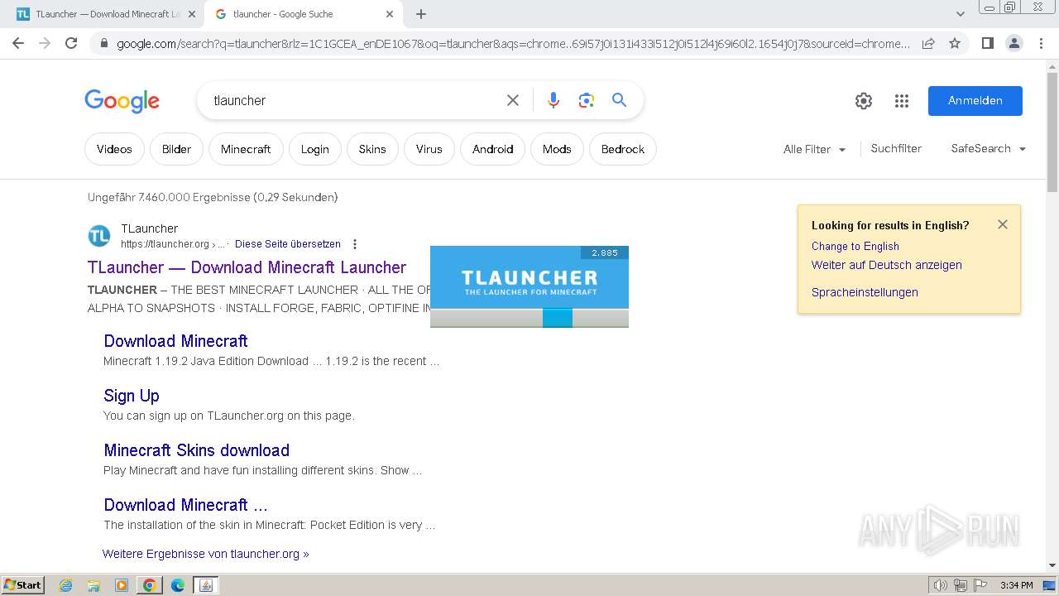The height and width of the screenshot is (596, 1059).
Task: Open Google apps grid
Action: pos(902,101)
